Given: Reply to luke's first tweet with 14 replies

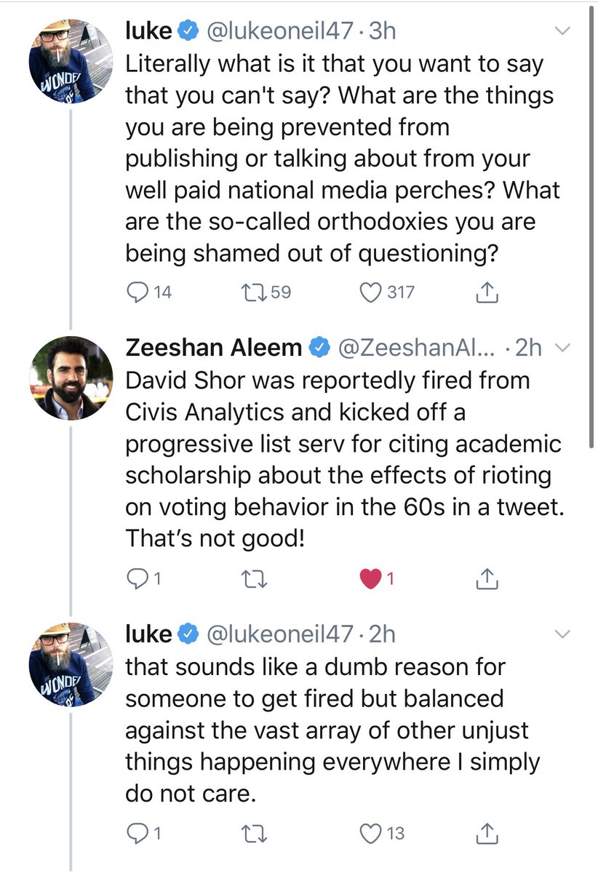Looking at the screenshot, I should (137, 292).
